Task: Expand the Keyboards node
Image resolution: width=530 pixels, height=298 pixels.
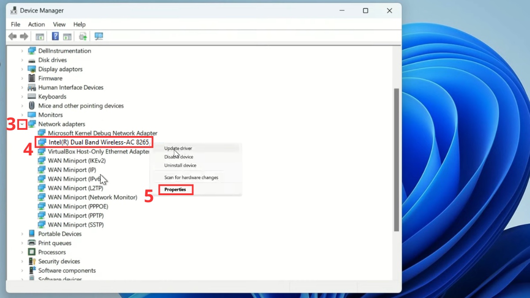Action: click(x=22, y=97)
